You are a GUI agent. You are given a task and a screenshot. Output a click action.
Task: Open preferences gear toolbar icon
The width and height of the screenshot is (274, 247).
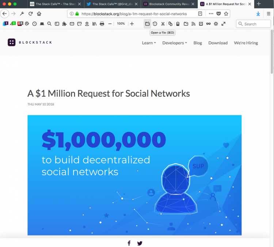[x=216, y=24]
